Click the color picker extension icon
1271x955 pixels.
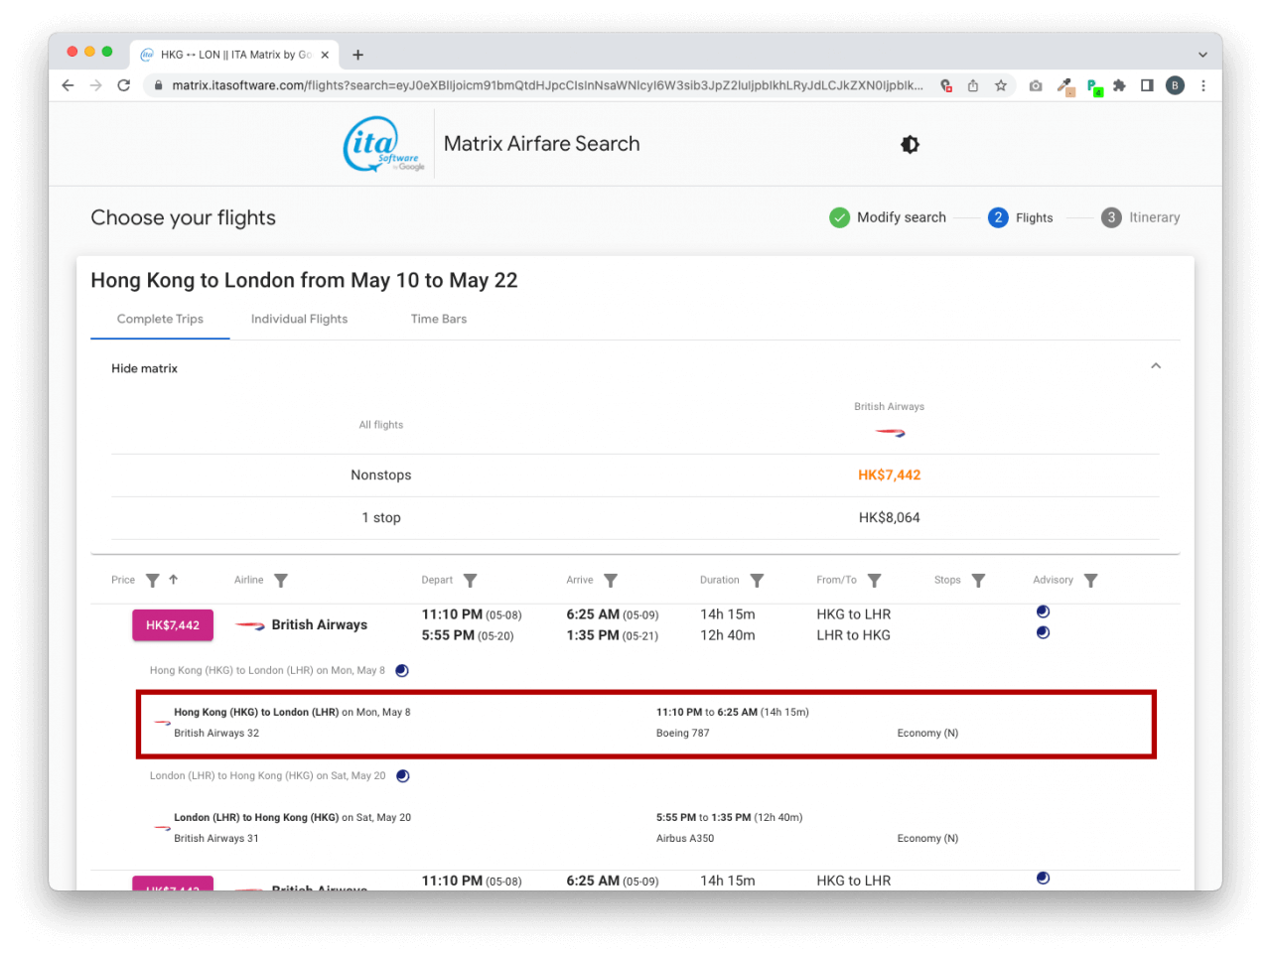click(x=1065, y=86)
